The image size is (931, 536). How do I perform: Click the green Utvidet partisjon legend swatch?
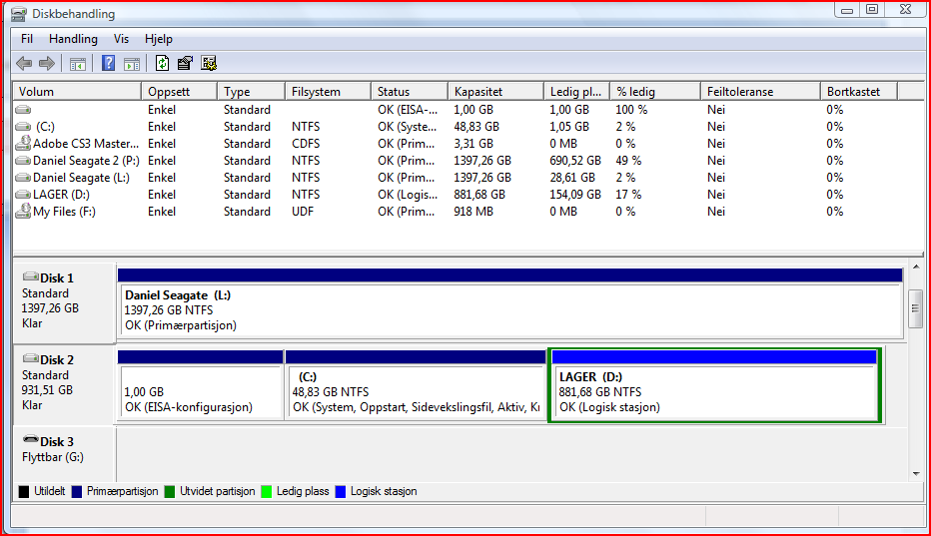click(x=170, y=491)
